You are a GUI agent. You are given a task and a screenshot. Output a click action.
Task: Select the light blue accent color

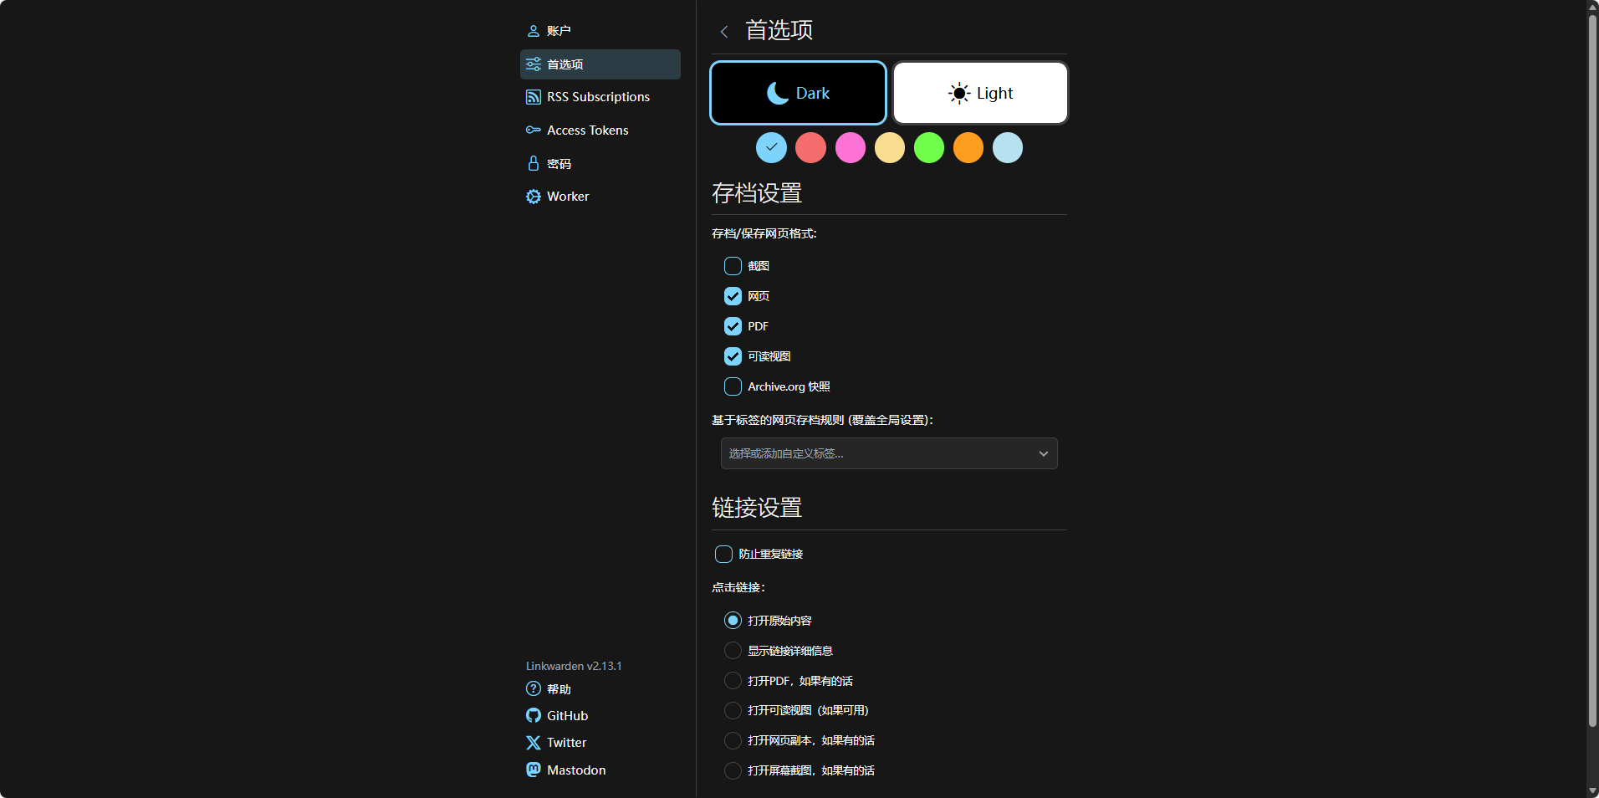(1007, 148)
